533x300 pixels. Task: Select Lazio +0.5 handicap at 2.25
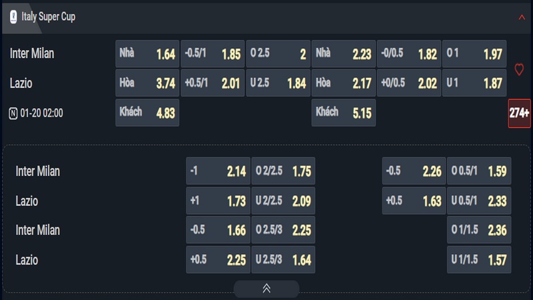[218, 259]
